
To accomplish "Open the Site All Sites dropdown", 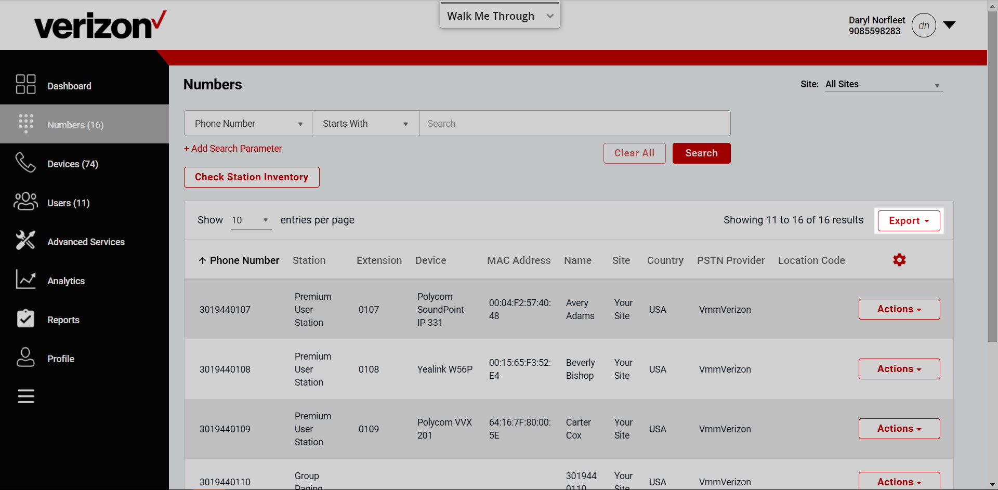I will [x=884, y=84].
